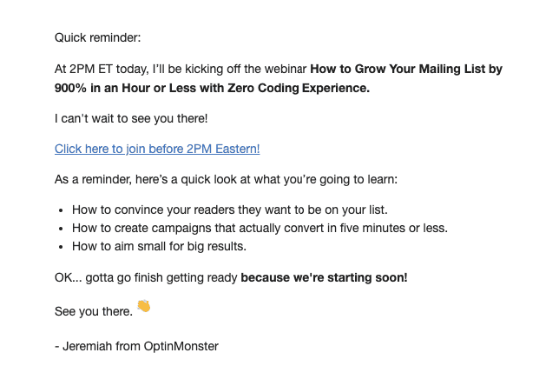Click the 'As a reminder, here's a quick look' sentence
This screenshot has width=559, height=386.
(226, 179)
